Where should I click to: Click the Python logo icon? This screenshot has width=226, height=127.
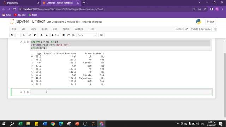(x=198, y=22)
